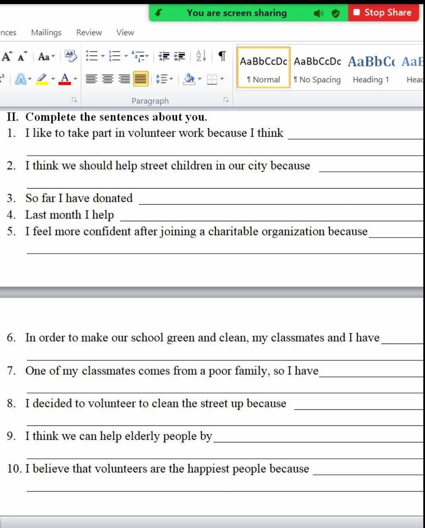
Task: Click sentence 'I think we can help elderly people by'
Action: click(x=119, y=436)
